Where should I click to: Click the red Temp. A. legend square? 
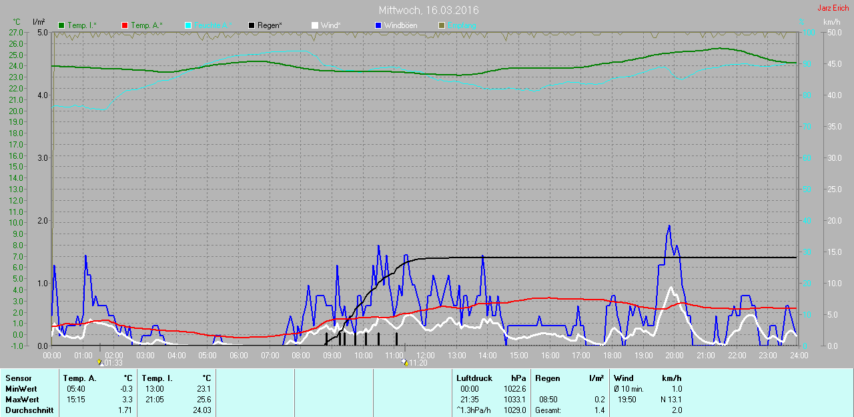tap(125, 25)
